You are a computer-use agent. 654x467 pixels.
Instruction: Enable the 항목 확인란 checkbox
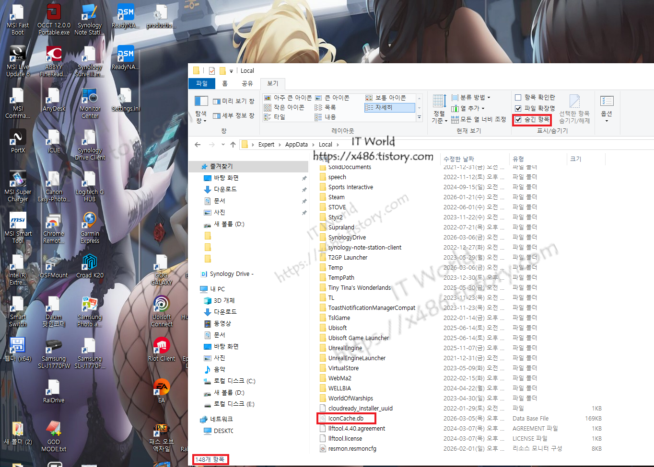(518, 97)
